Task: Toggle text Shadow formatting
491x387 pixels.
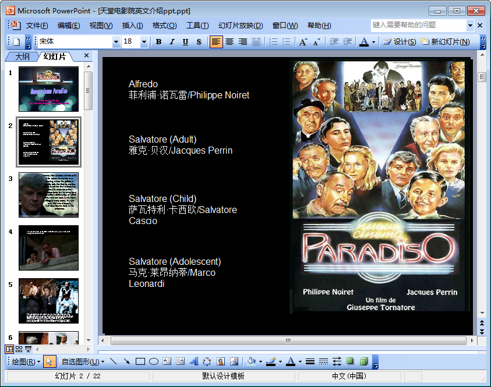Action: coord(199,41)
